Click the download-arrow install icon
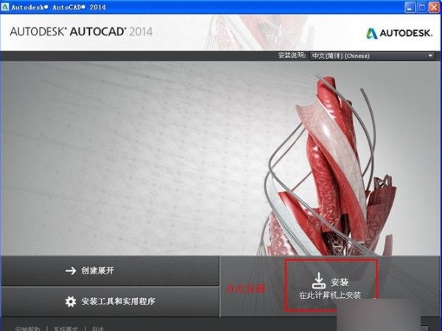442x331 pixels. click(x=318, y=280)
